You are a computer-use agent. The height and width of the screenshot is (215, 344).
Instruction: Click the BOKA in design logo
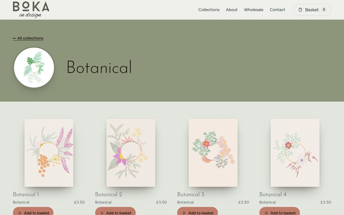tap(31, 10)
